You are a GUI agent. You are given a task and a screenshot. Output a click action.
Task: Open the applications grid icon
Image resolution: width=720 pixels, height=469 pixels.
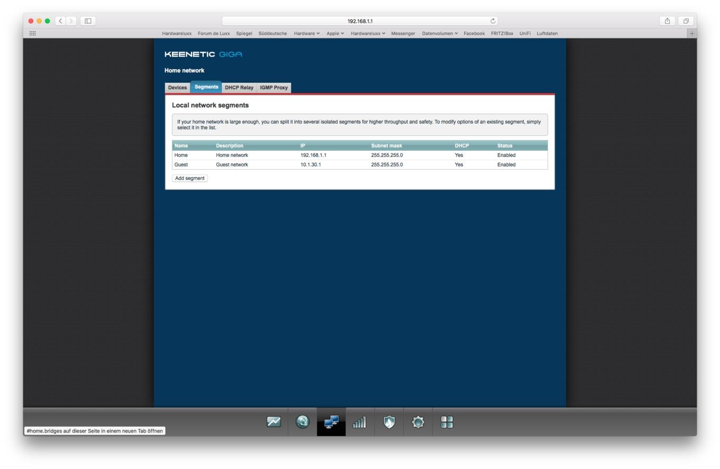point(447,422)
